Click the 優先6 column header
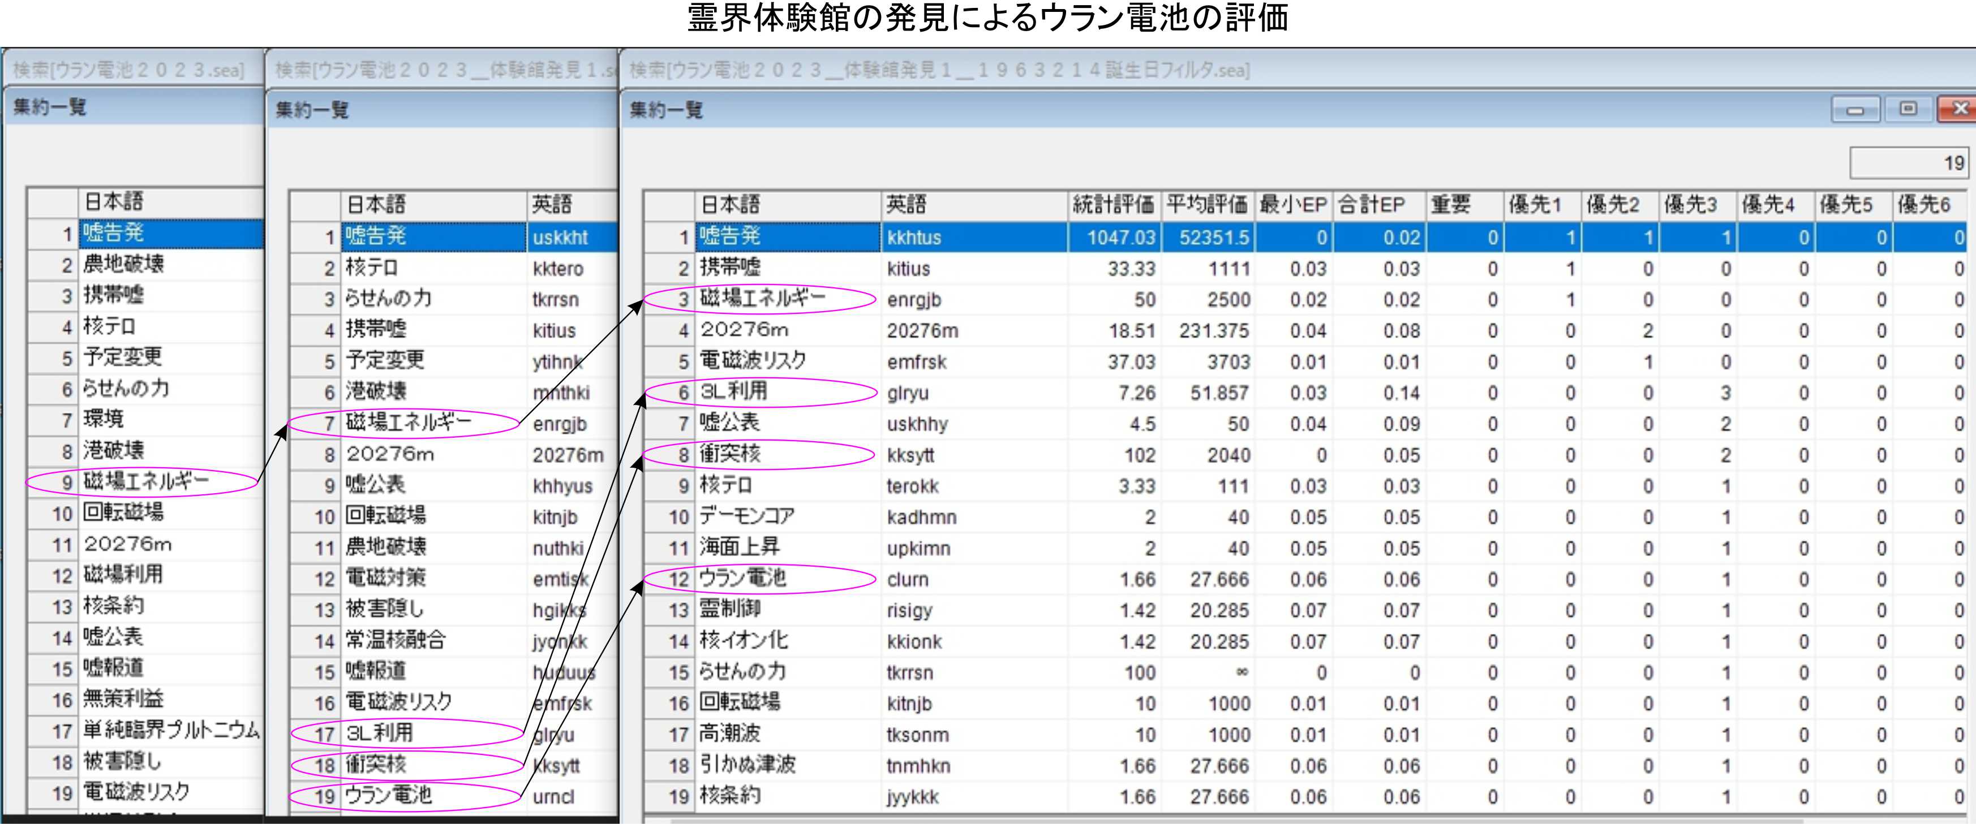This screenshot has width=1976, height=824. tap(1930, 205)
